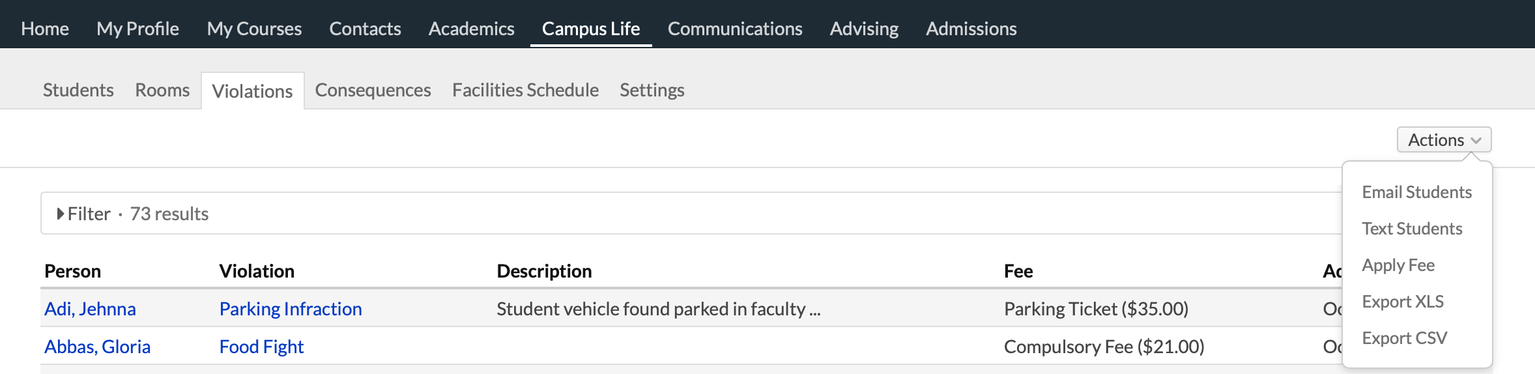Open the Facilities Schedule tab

pyautogui.click(x=525, y=90)
